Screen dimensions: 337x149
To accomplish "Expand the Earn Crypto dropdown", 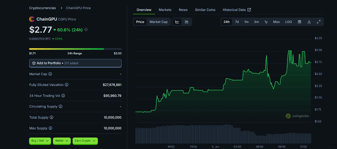I will 85,141.
